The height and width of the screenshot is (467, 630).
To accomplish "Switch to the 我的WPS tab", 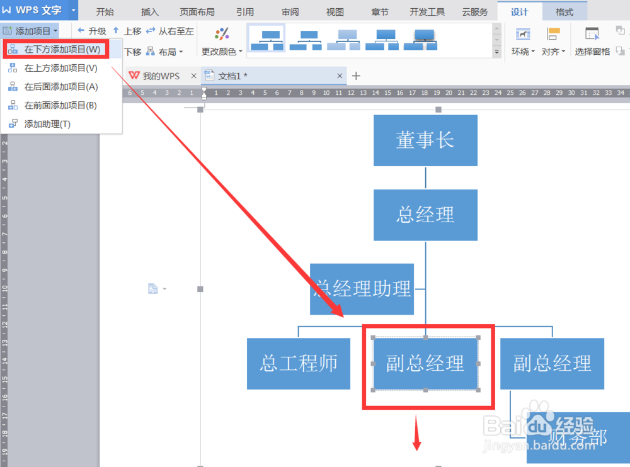I will click(162, 76).
